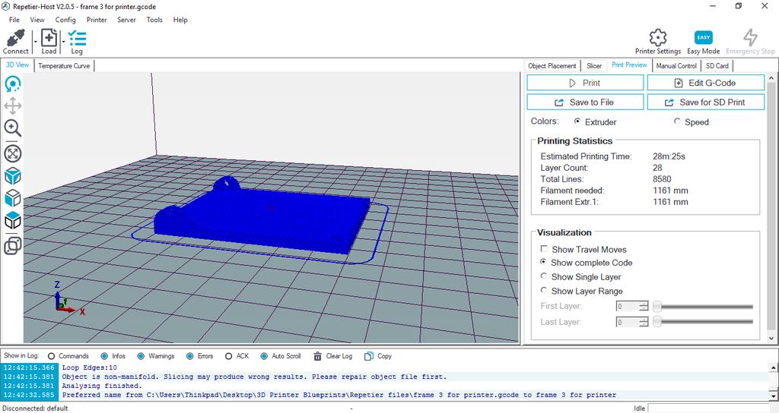This screenshot has height=413, width=779.
Task: Switch to the isometric cube view
Action: tap(12, 176)
